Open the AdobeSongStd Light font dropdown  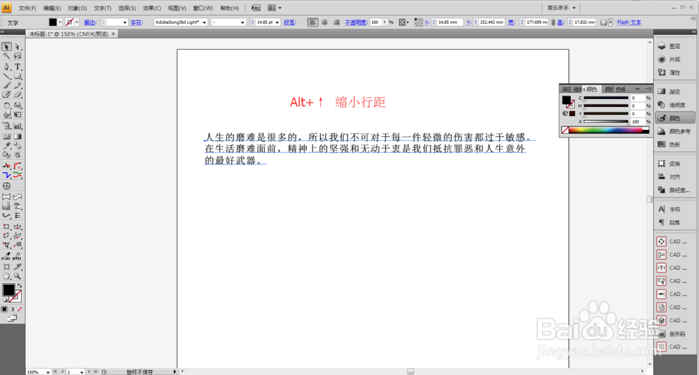click(204, 22)
